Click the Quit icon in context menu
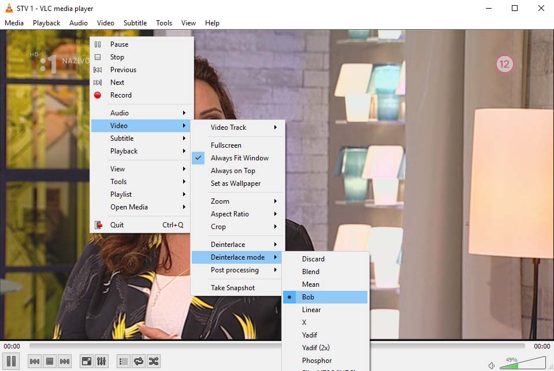 click(98, 225)
